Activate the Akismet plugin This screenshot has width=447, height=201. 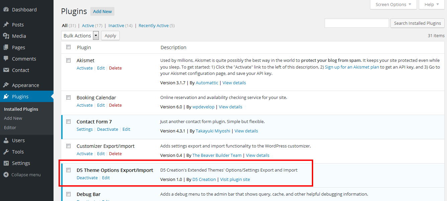click(x=85, y=68)
